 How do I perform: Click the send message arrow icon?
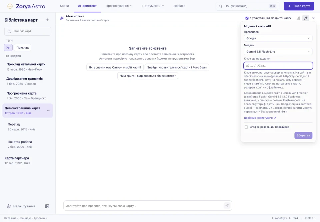click(x=227, y=206)
